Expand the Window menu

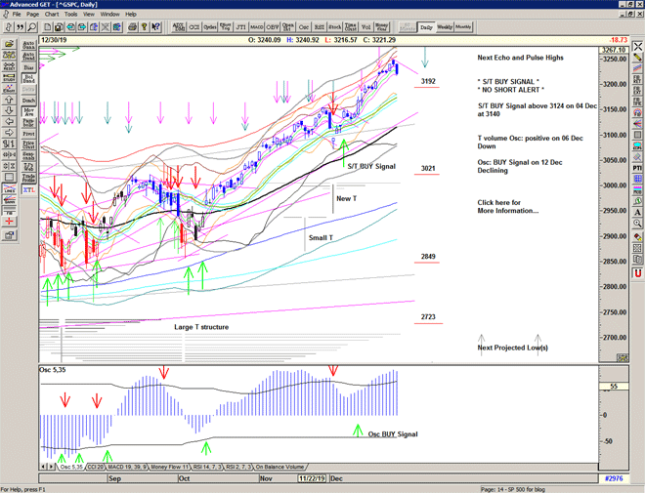(110, 15)
